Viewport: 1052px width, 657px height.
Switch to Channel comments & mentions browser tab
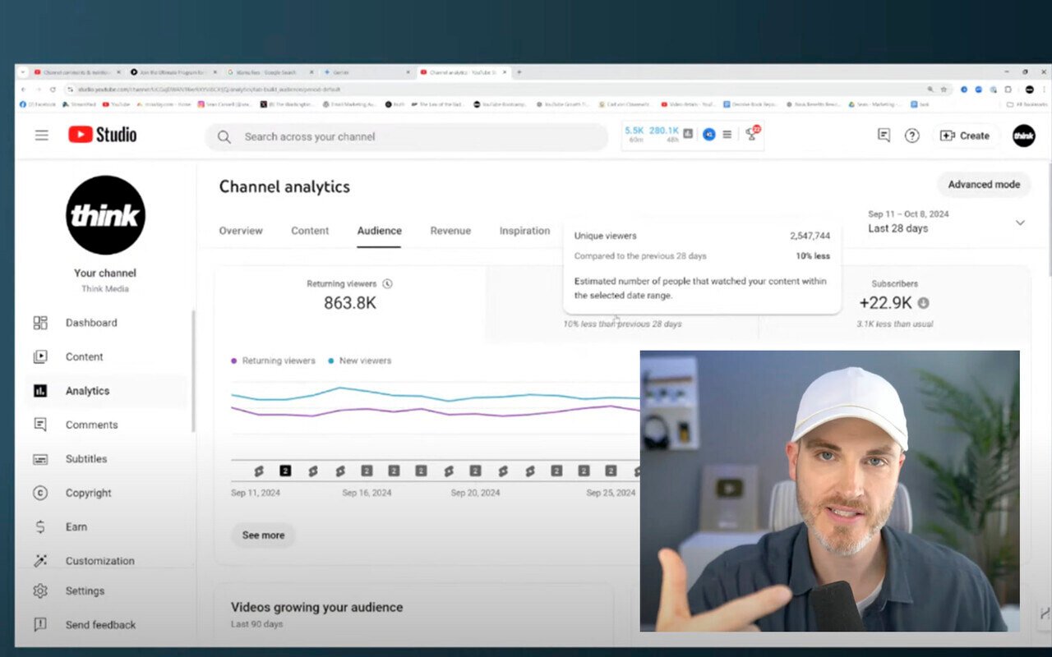pos(76,72)
